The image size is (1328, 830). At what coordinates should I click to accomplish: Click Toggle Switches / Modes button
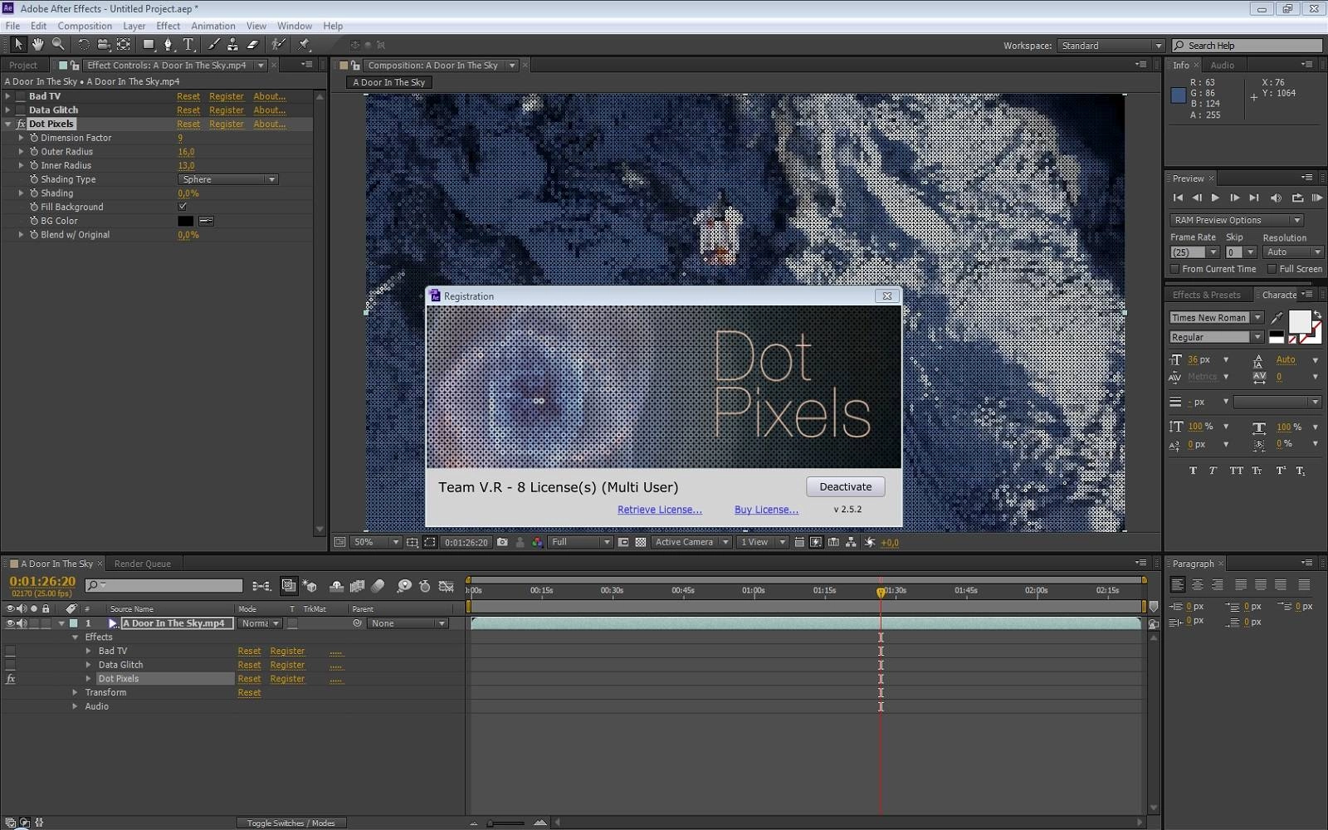click(290, 823)
